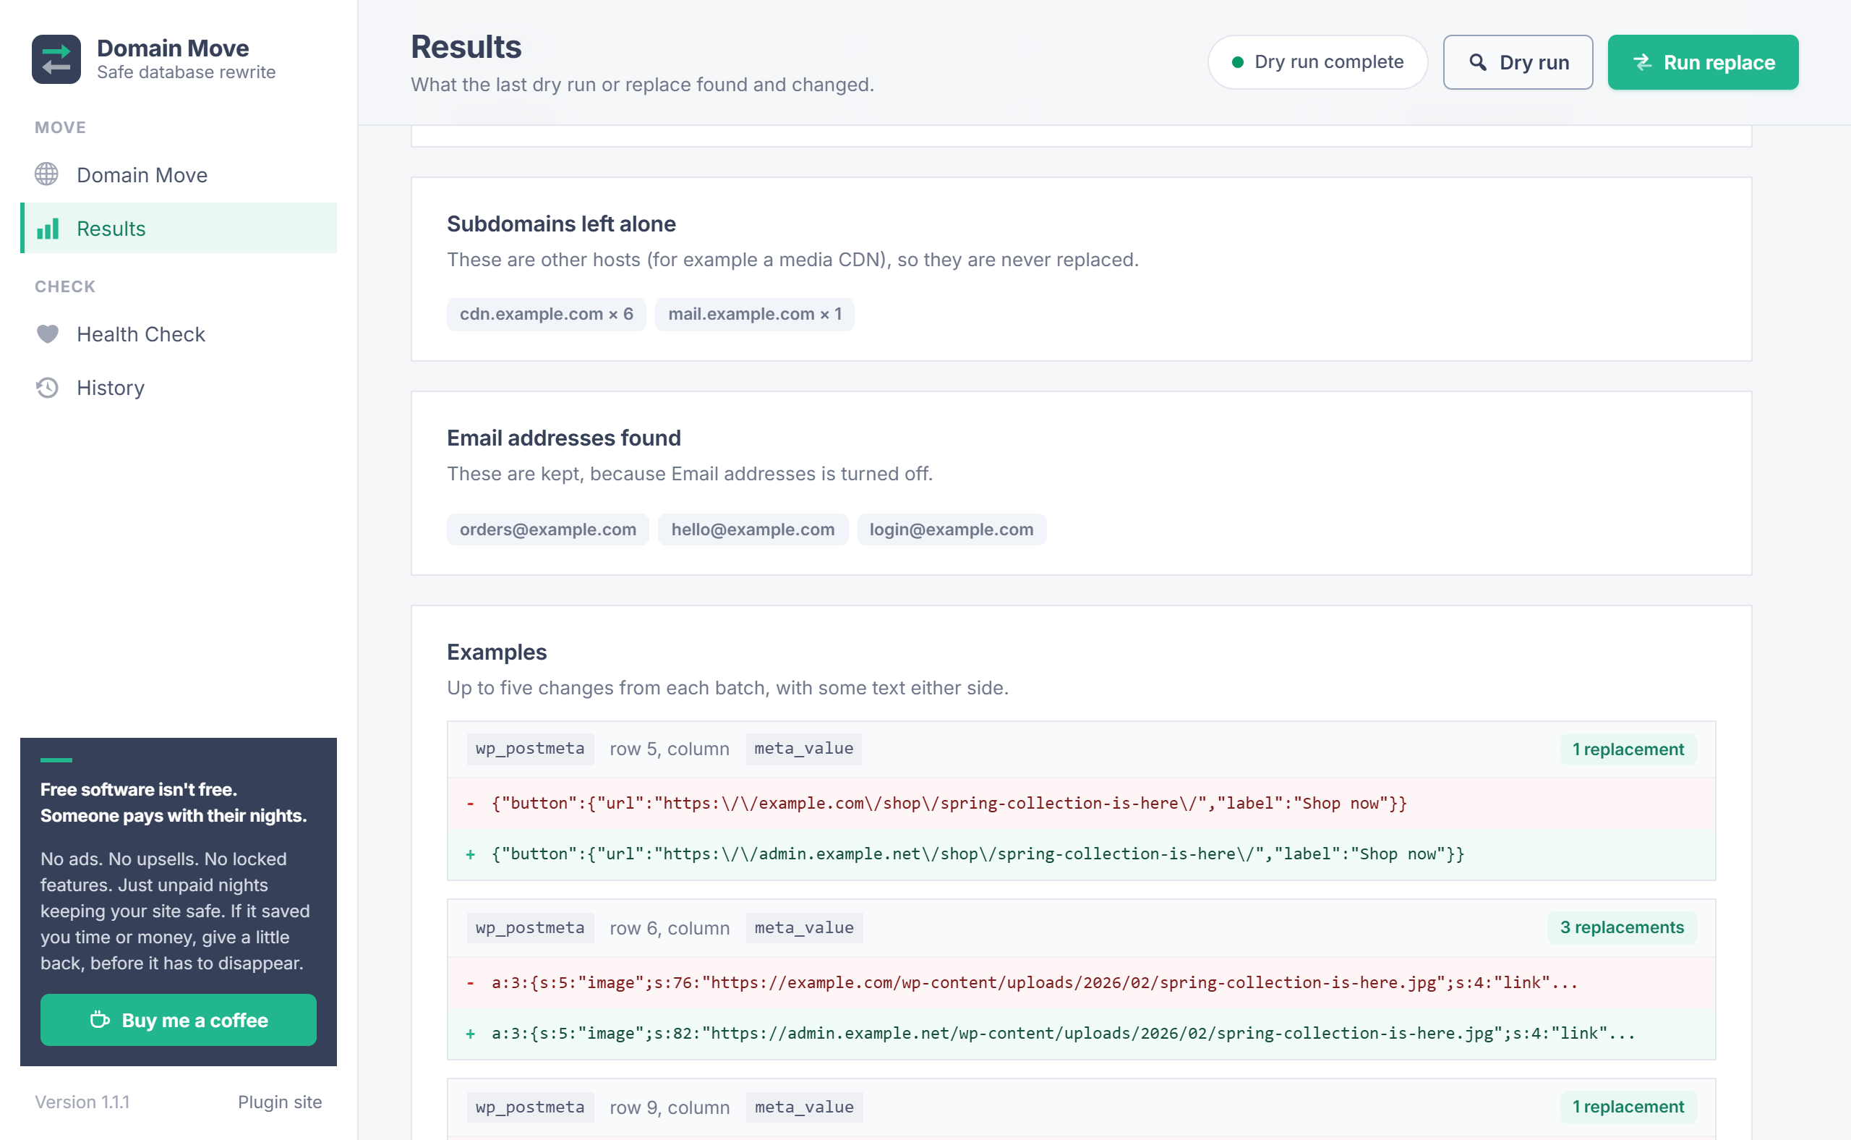The image size is (1851, 1140).
Task: Select Results in the sidebar
Action: click(179, 229)
